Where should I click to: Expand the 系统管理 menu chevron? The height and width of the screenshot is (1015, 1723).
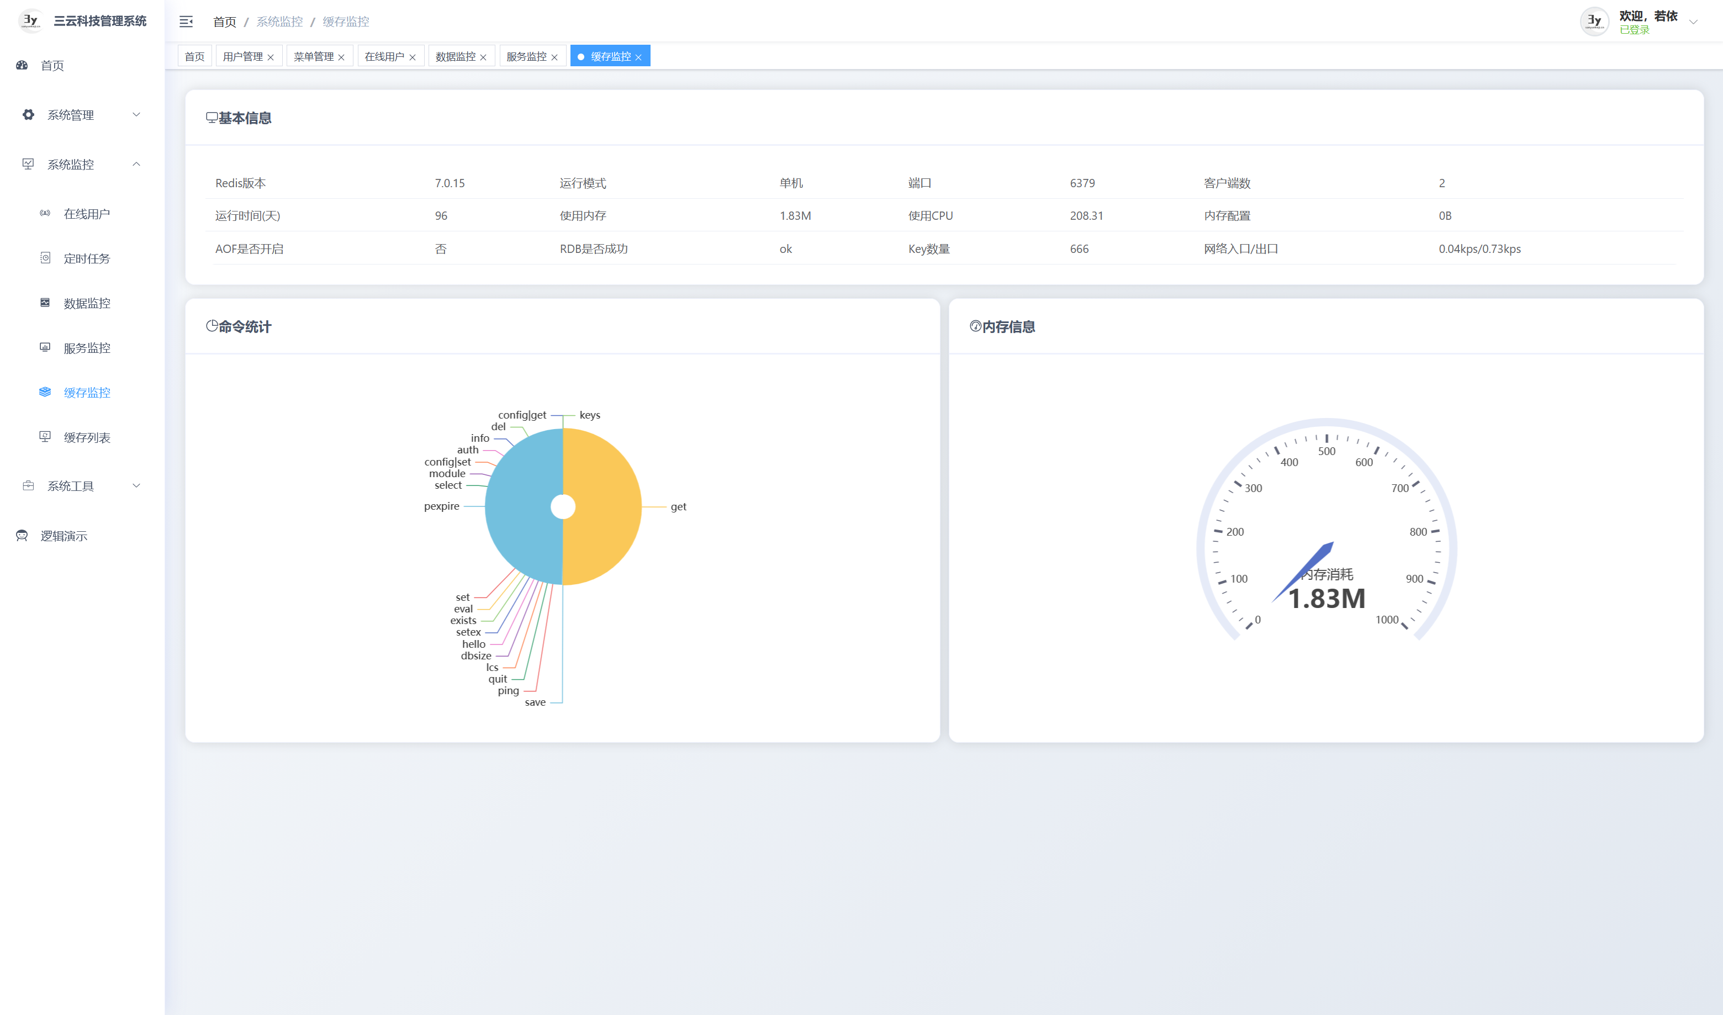click(136, 114)
